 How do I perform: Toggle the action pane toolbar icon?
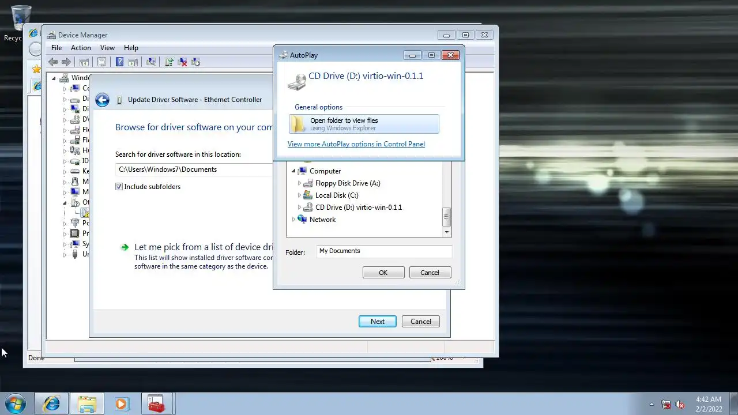click(x=133, y=62)
